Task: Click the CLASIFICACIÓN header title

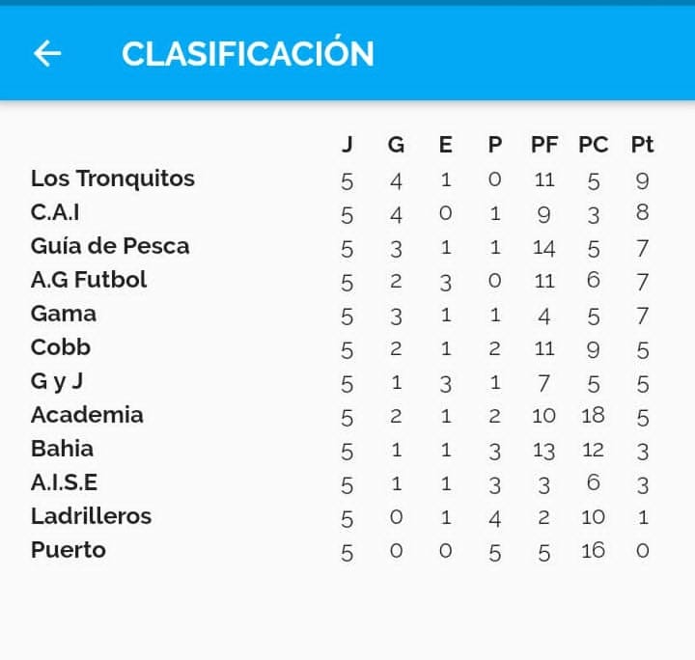Action: tap(247, 54)
